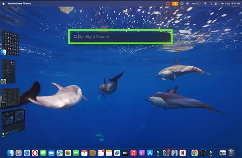Launch the Opera browser from the Dock
The image size is (242, 158).
[x=35, y=153]
